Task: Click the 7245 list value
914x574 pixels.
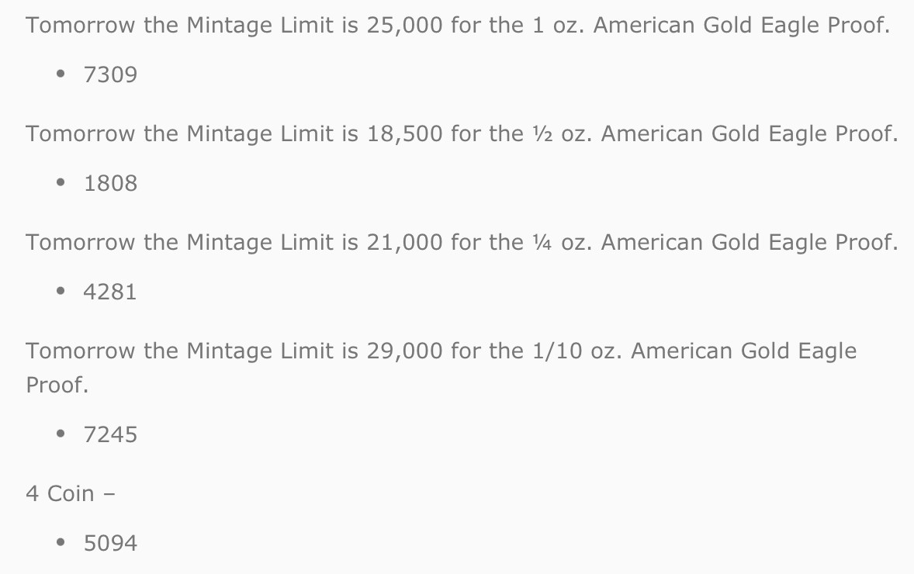Action: tap(110, 435)
